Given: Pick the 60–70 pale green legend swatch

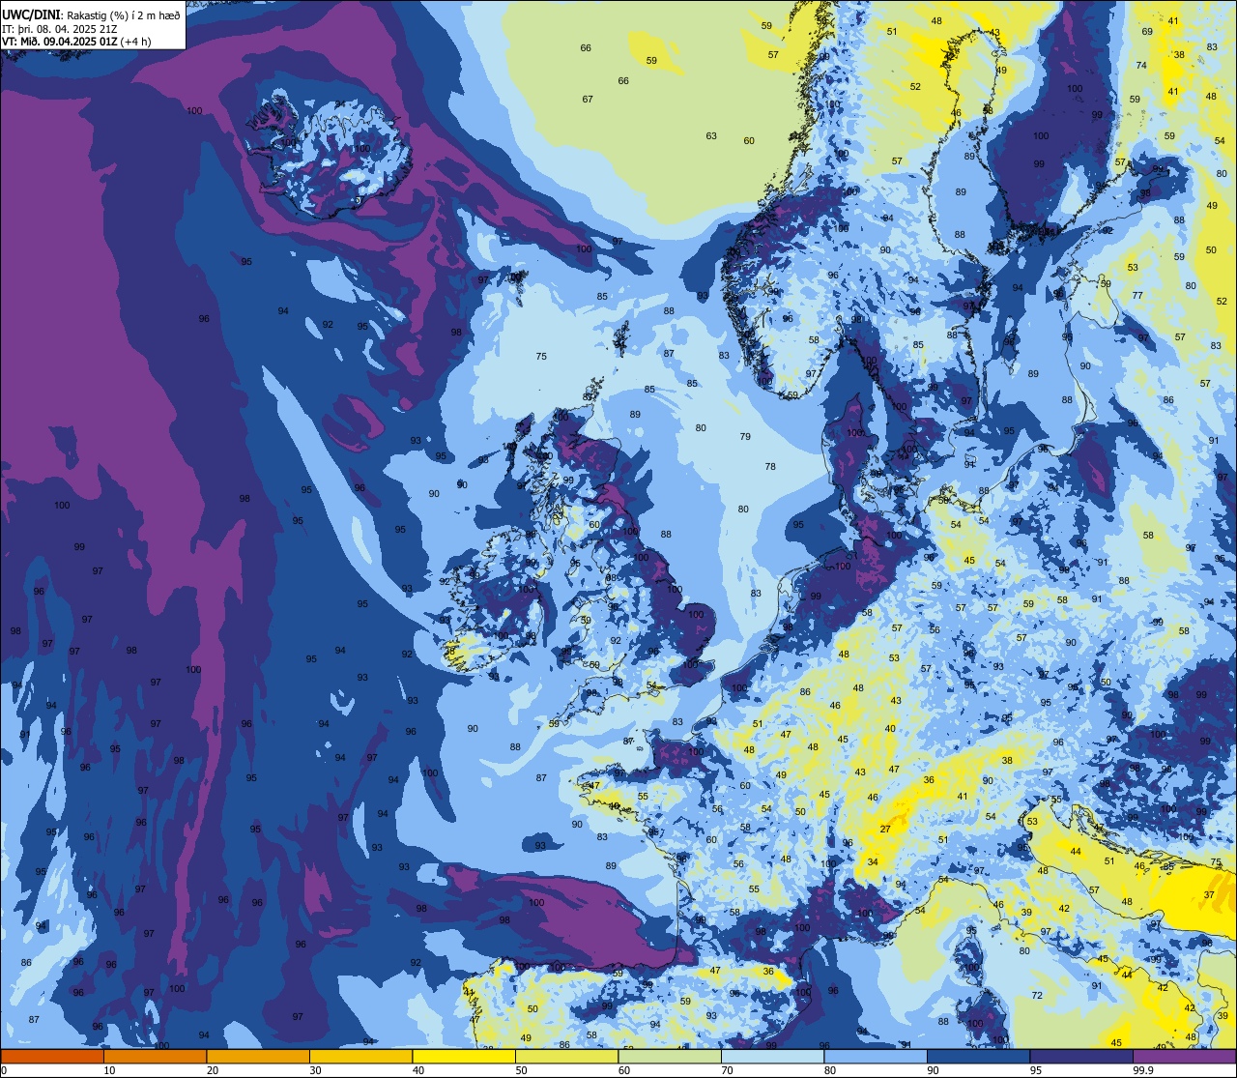Looking at the screenshot, I should point(670,1056).
